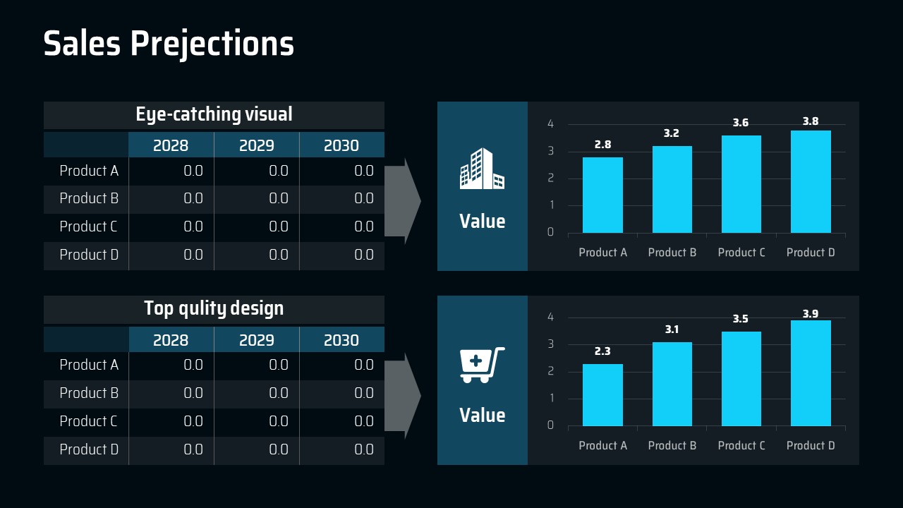This screenshot has width=903, height=508.
Task: Select the gray arrow beside the top table
Action: coord(404,201)
